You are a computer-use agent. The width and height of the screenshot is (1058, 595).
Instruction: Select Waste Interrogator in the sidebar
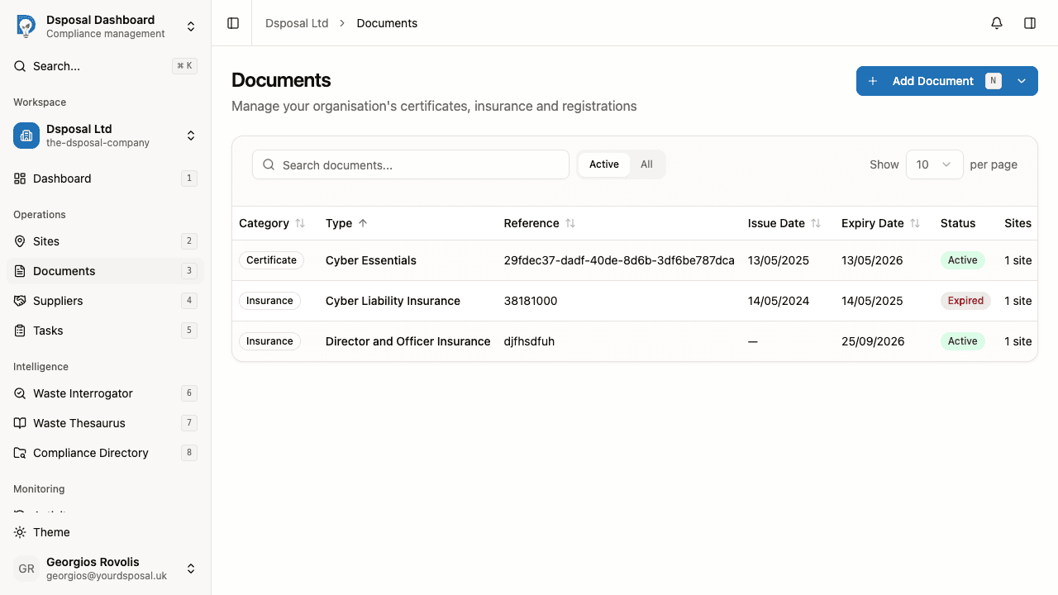click(x=83, y=393)
